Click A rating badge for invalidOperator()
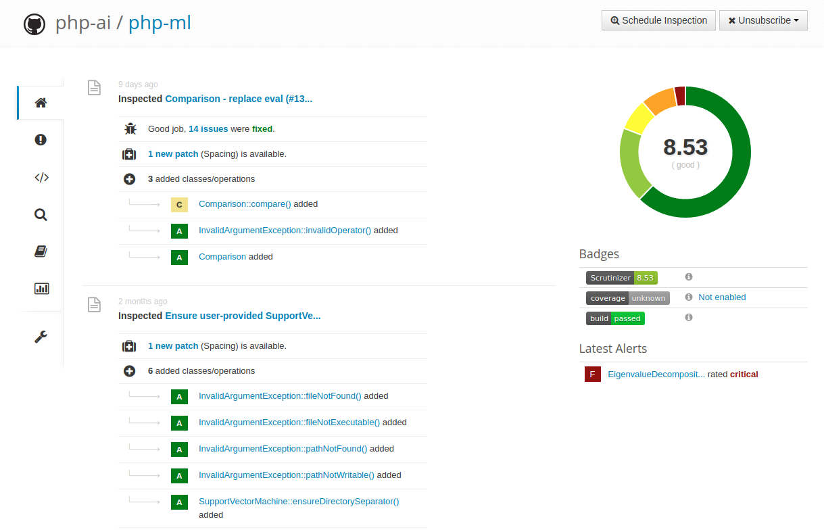The width and height of the screenshot is (824, 532). coord(179,231)
